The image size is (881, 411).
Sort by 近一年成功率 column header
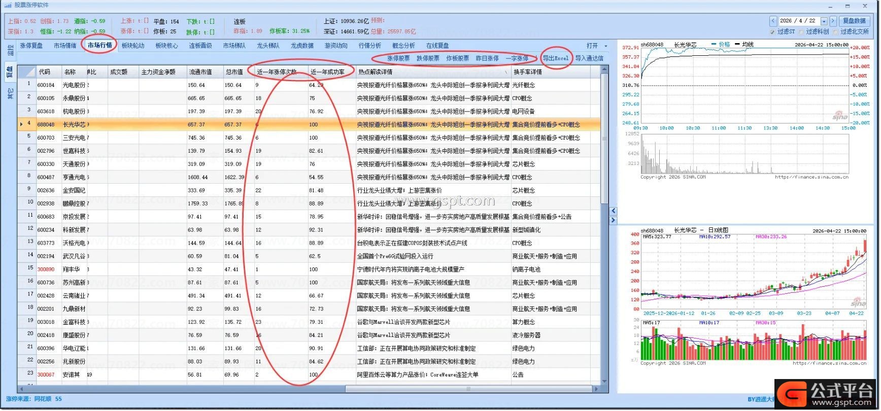tap(327, 72)
